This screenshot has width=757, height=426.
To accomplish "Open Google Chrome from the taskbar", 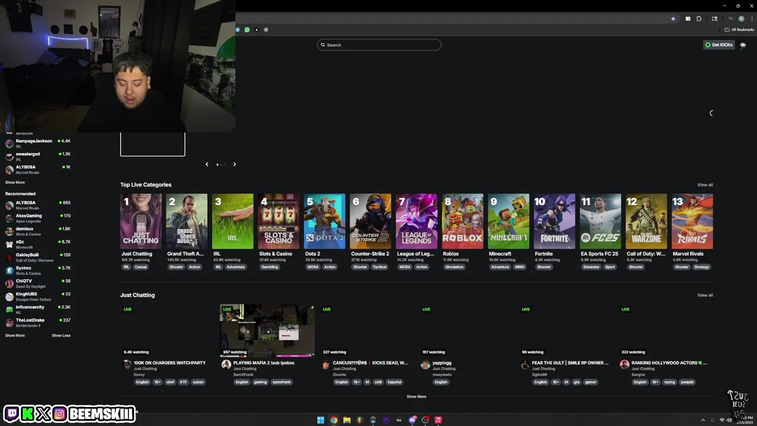I will coord(334,420).
